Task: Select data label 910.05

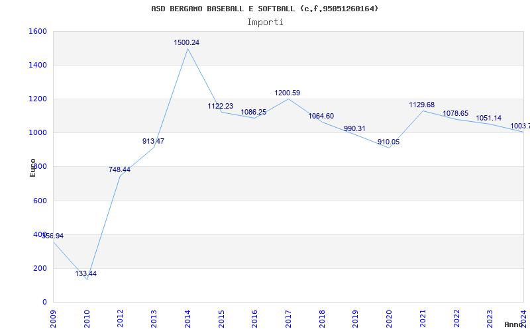Action: click(x=388, y=142)
